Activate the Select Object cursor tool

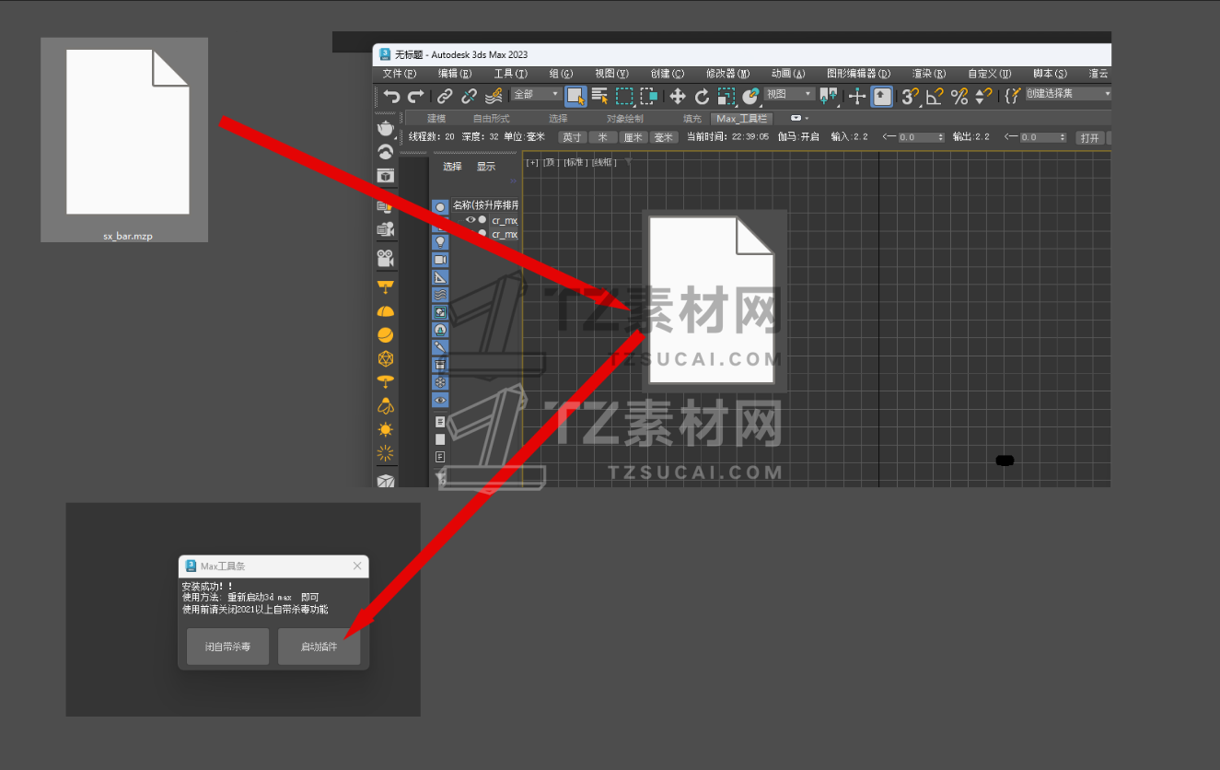[575, 96]
